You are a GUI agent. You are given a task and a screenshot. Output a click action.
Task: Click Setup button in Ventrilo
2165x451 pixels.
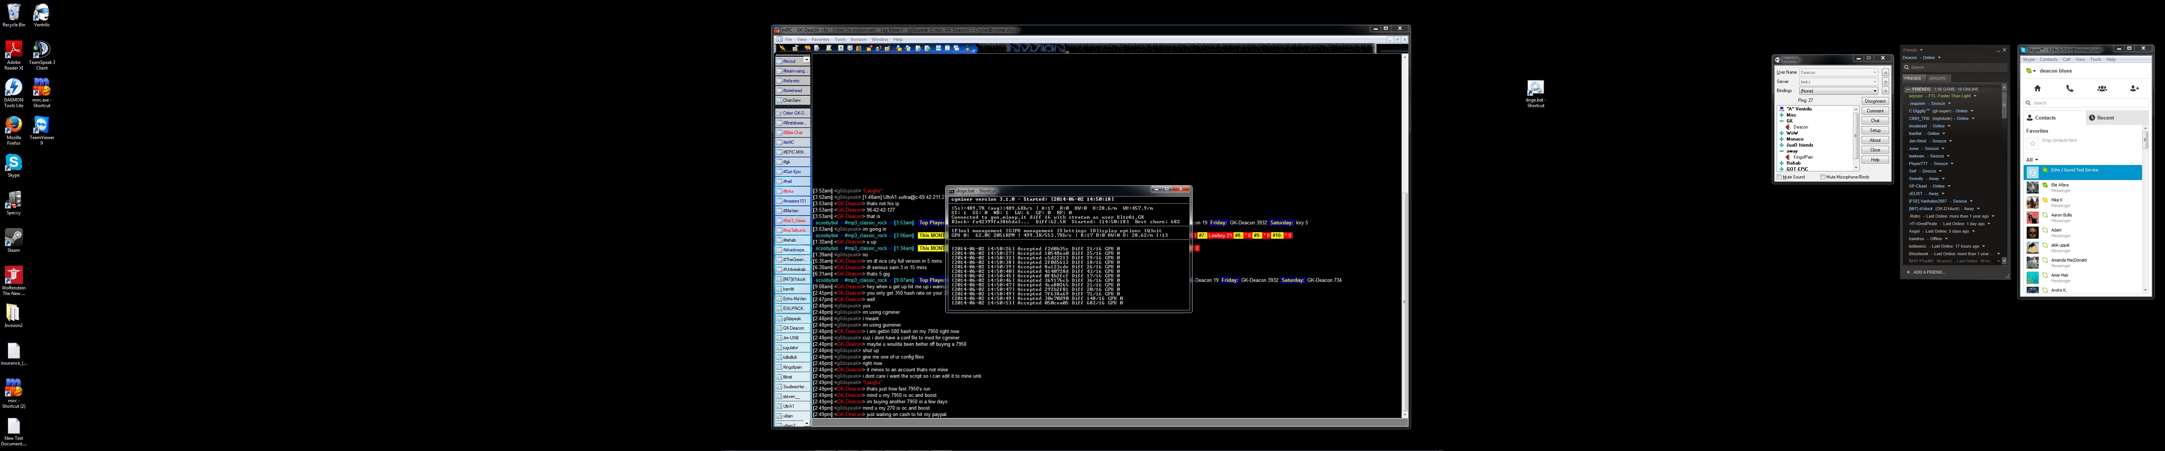[1875, 130]
